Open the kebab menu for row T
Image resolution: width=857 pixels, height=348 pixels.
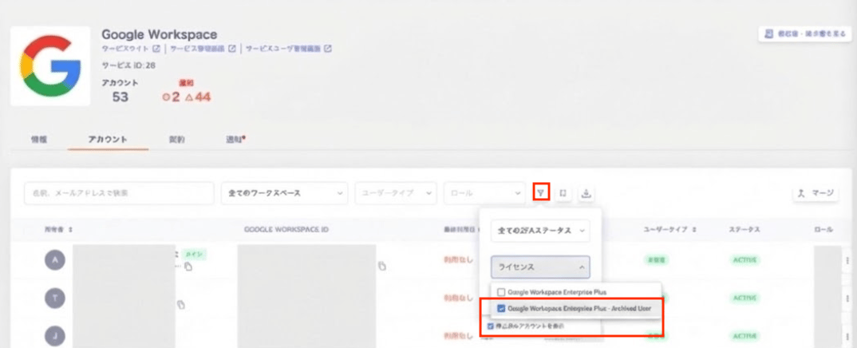[847, 299]
